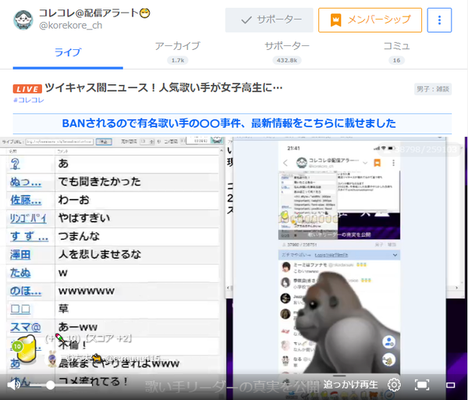This screenshot has width=468, height=400.
Task: Select the comment やばすぎい
Action: [84, 218]
